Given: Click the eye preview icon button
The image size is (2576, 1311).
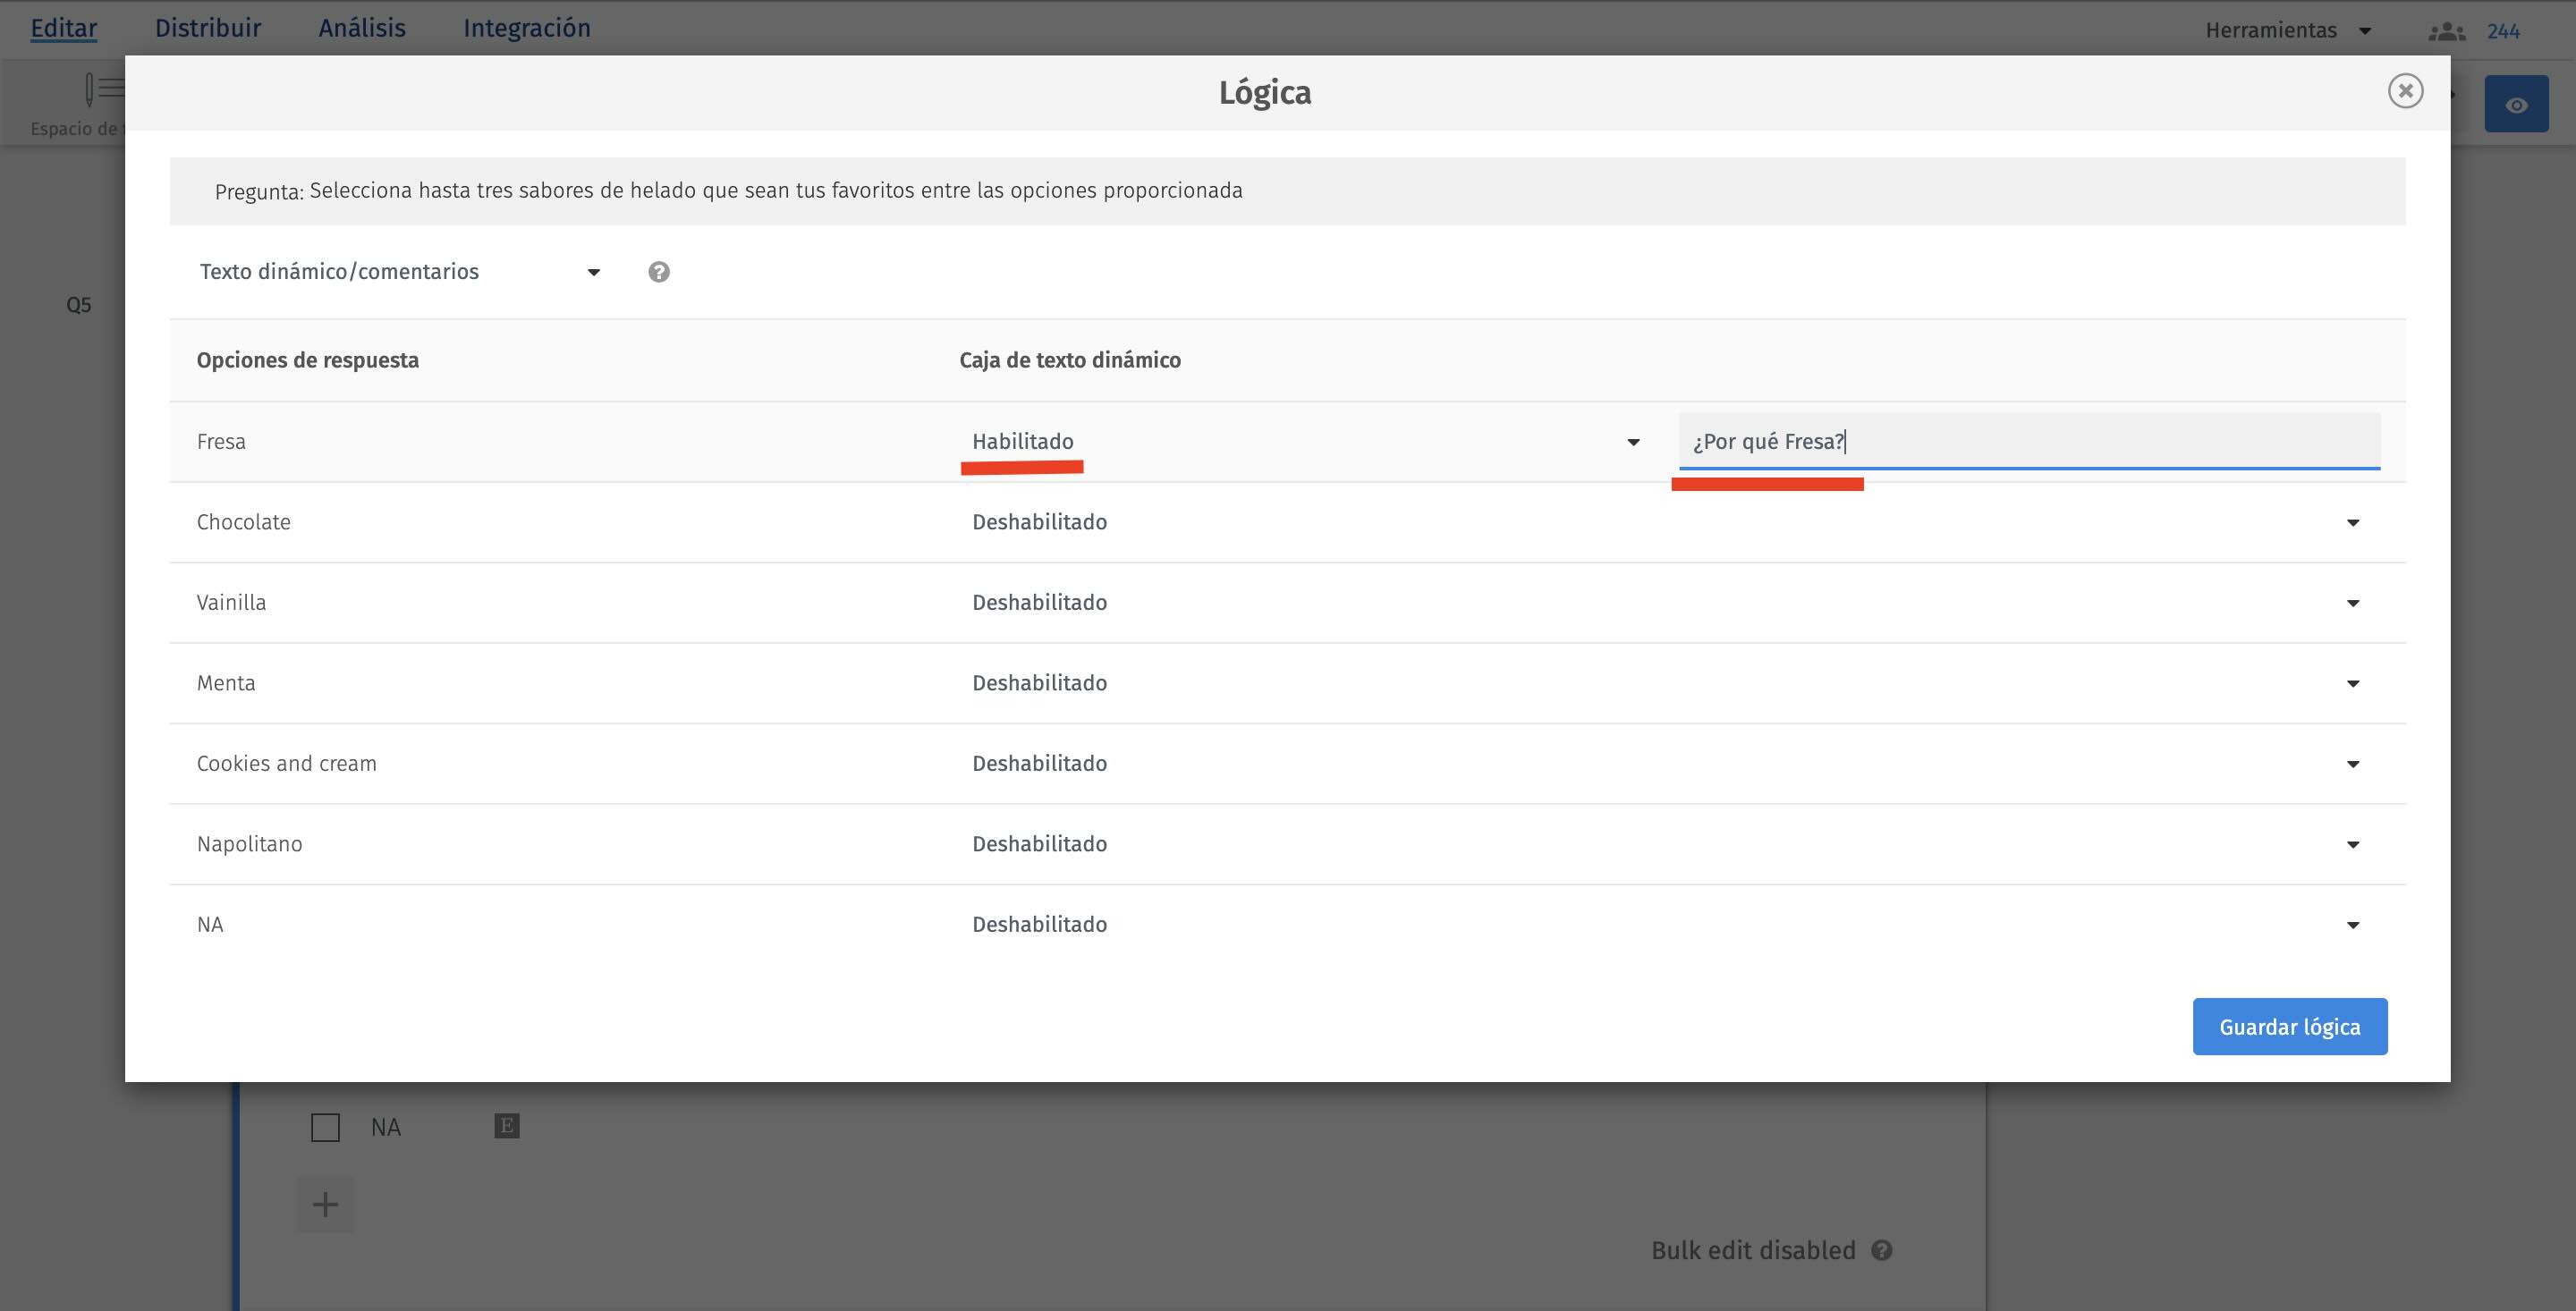Looking at the screenshot, I should point(2516,105).
